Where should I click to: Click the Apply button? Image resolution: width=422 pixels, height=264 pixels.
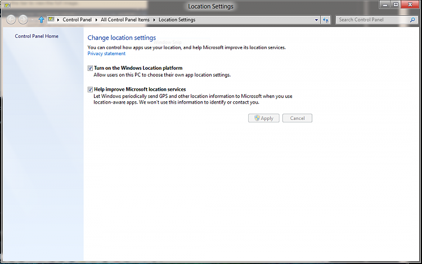point(264,118)
